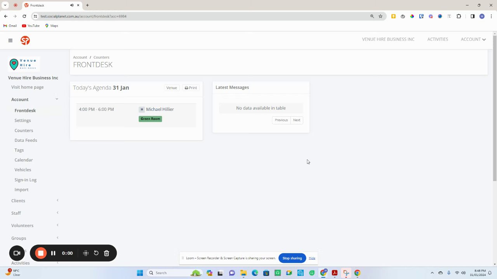This screenshot has width=497, height=279.
Task: Expand the ACCOUNT dropdown in top bar
Action: click(473, 40)
